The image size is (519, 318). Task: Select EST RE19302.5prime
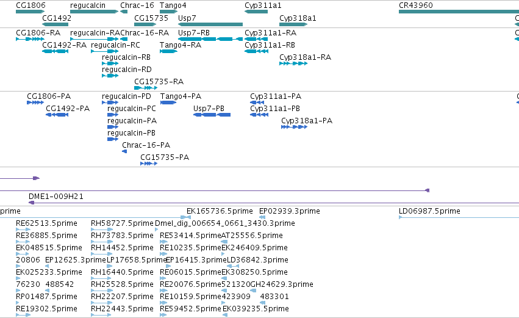coord(47,309)
